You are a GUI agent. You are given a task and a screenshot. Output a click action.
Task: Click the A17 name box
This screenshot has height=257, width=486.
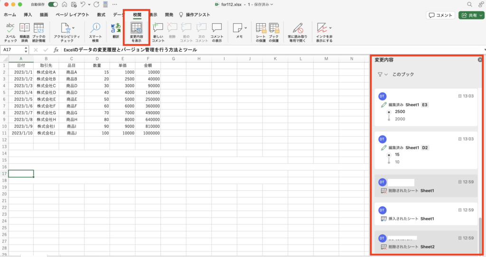click(x=13, y=50)
